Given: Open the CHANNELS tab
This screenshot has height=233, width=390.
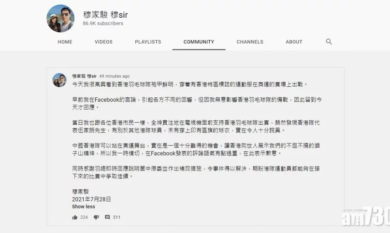Looking at the screenshot, I should pos(249,42).
